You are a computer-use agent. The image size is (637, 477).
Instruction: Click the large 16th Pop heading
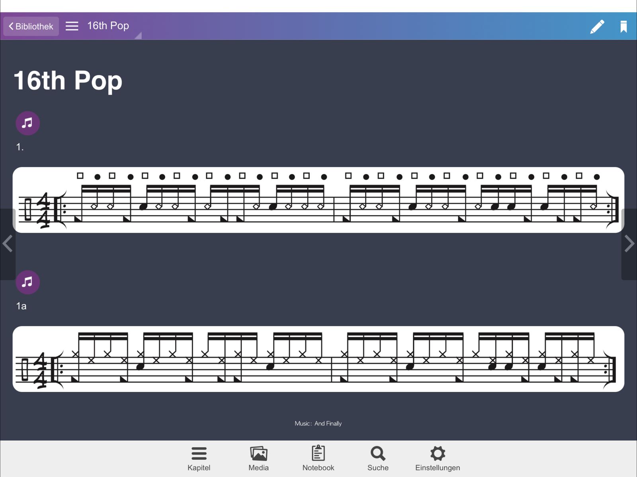(x=68, y=80)
